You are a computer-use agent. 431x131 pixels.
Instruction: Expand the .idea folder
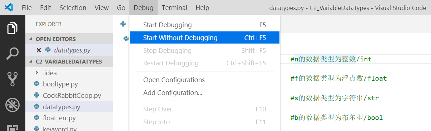point(69,73)
